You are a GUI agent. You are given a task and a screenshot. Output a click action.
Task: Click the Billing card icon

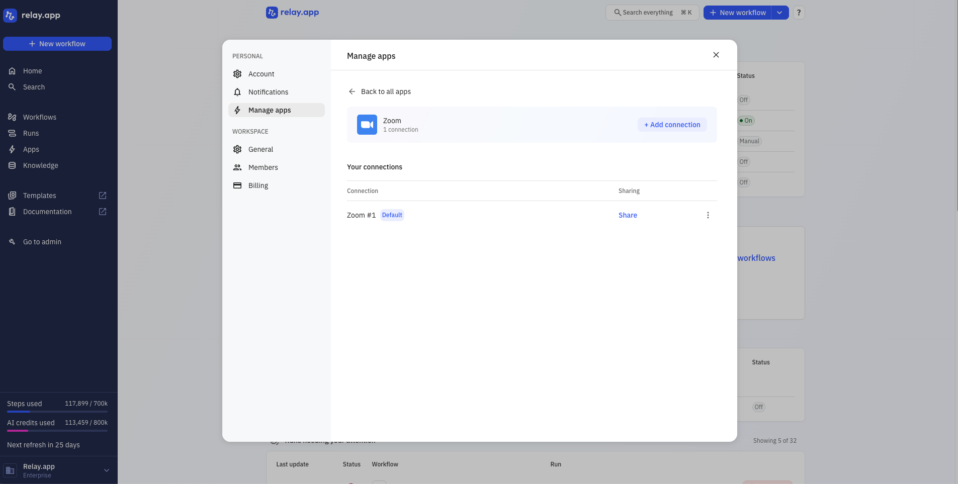point(237,185)
